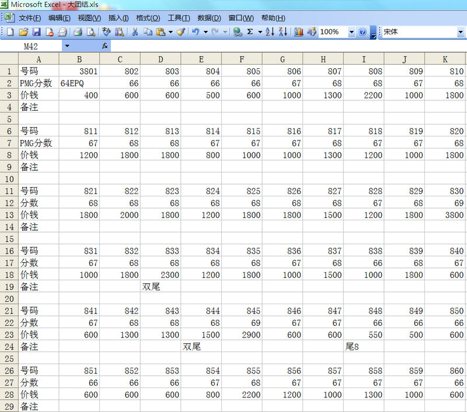Click the New blank workbook icon
Image resolution: width=467 pixels, height=412 pixels.
point(11,32)
